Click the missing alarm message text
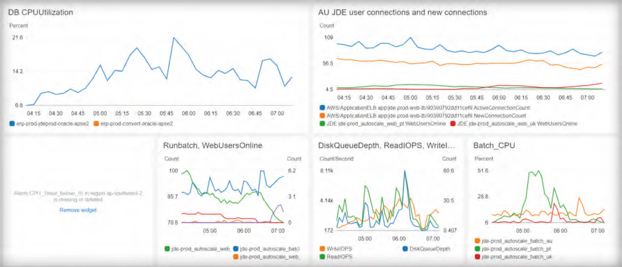Screen dimensions: 622x267 [x=78, y=196]
